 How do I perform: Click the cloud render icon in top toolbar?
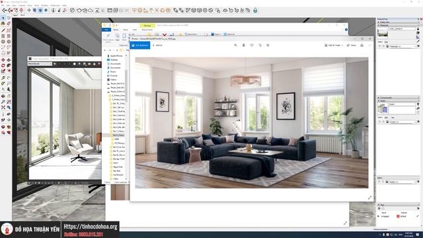(91, 11)
